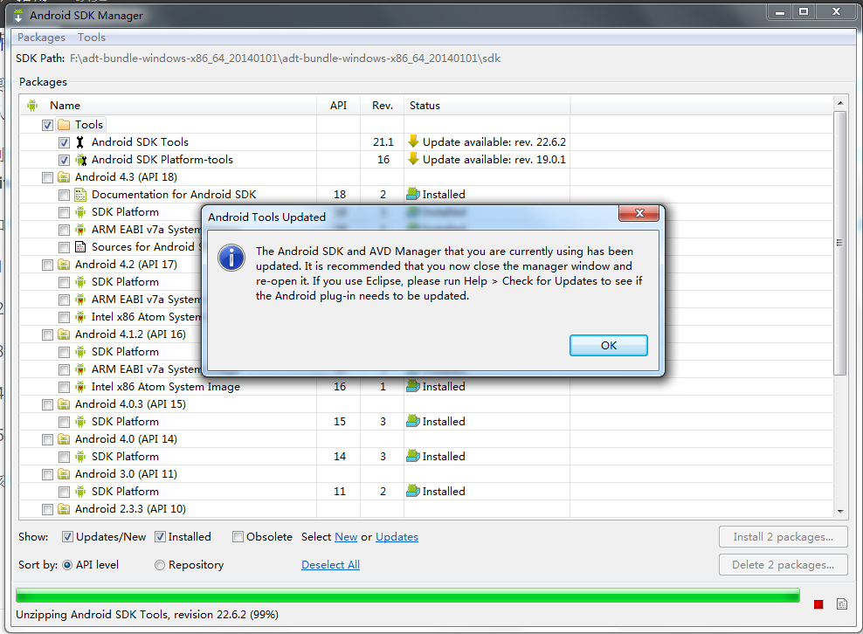Check Documentation for Android SDK checkbox
Image resolution: width=863 pixels, height=634 pixels.
64,195
